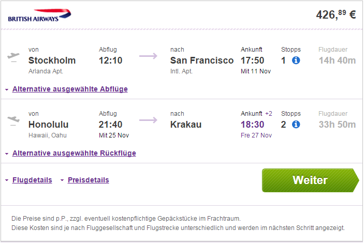Click the Weiter button

tap(310, 180)
